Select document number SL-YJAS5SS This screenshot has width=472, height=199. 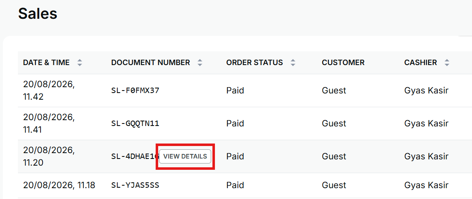pyautogui.click(x=135, y=185)
